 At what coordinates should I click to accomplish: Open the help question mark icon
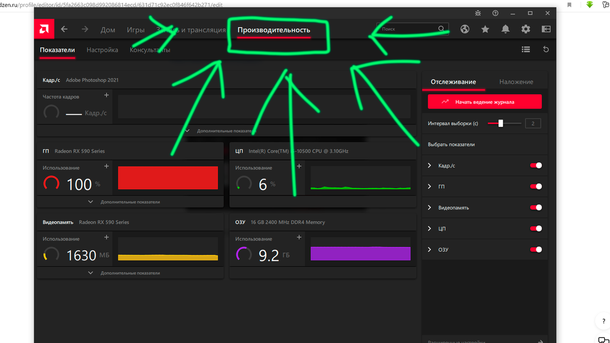[495, 13]
